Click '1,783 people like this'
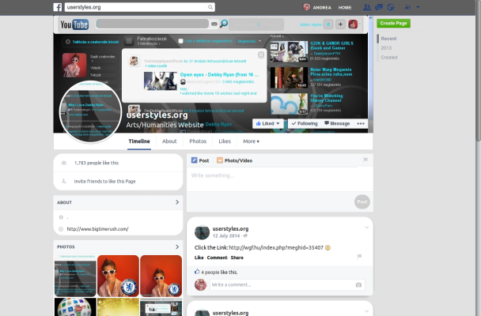481x316 pixels. pos(97,163)
